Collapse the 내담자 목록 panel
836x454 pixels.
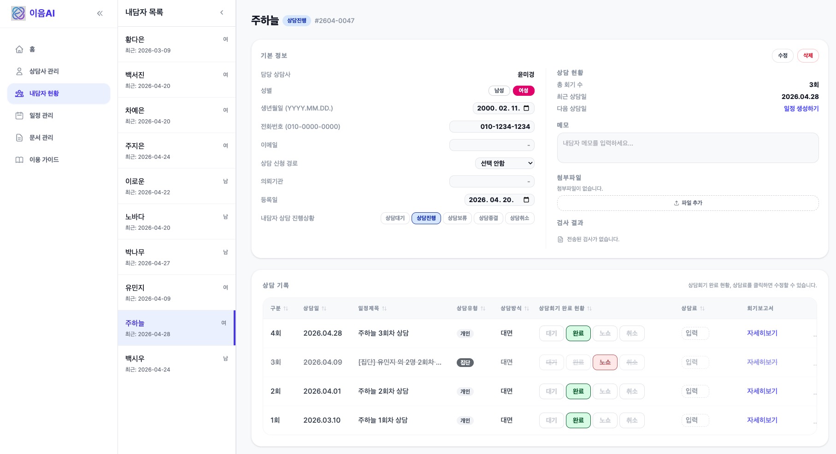[x=222, y=12]
